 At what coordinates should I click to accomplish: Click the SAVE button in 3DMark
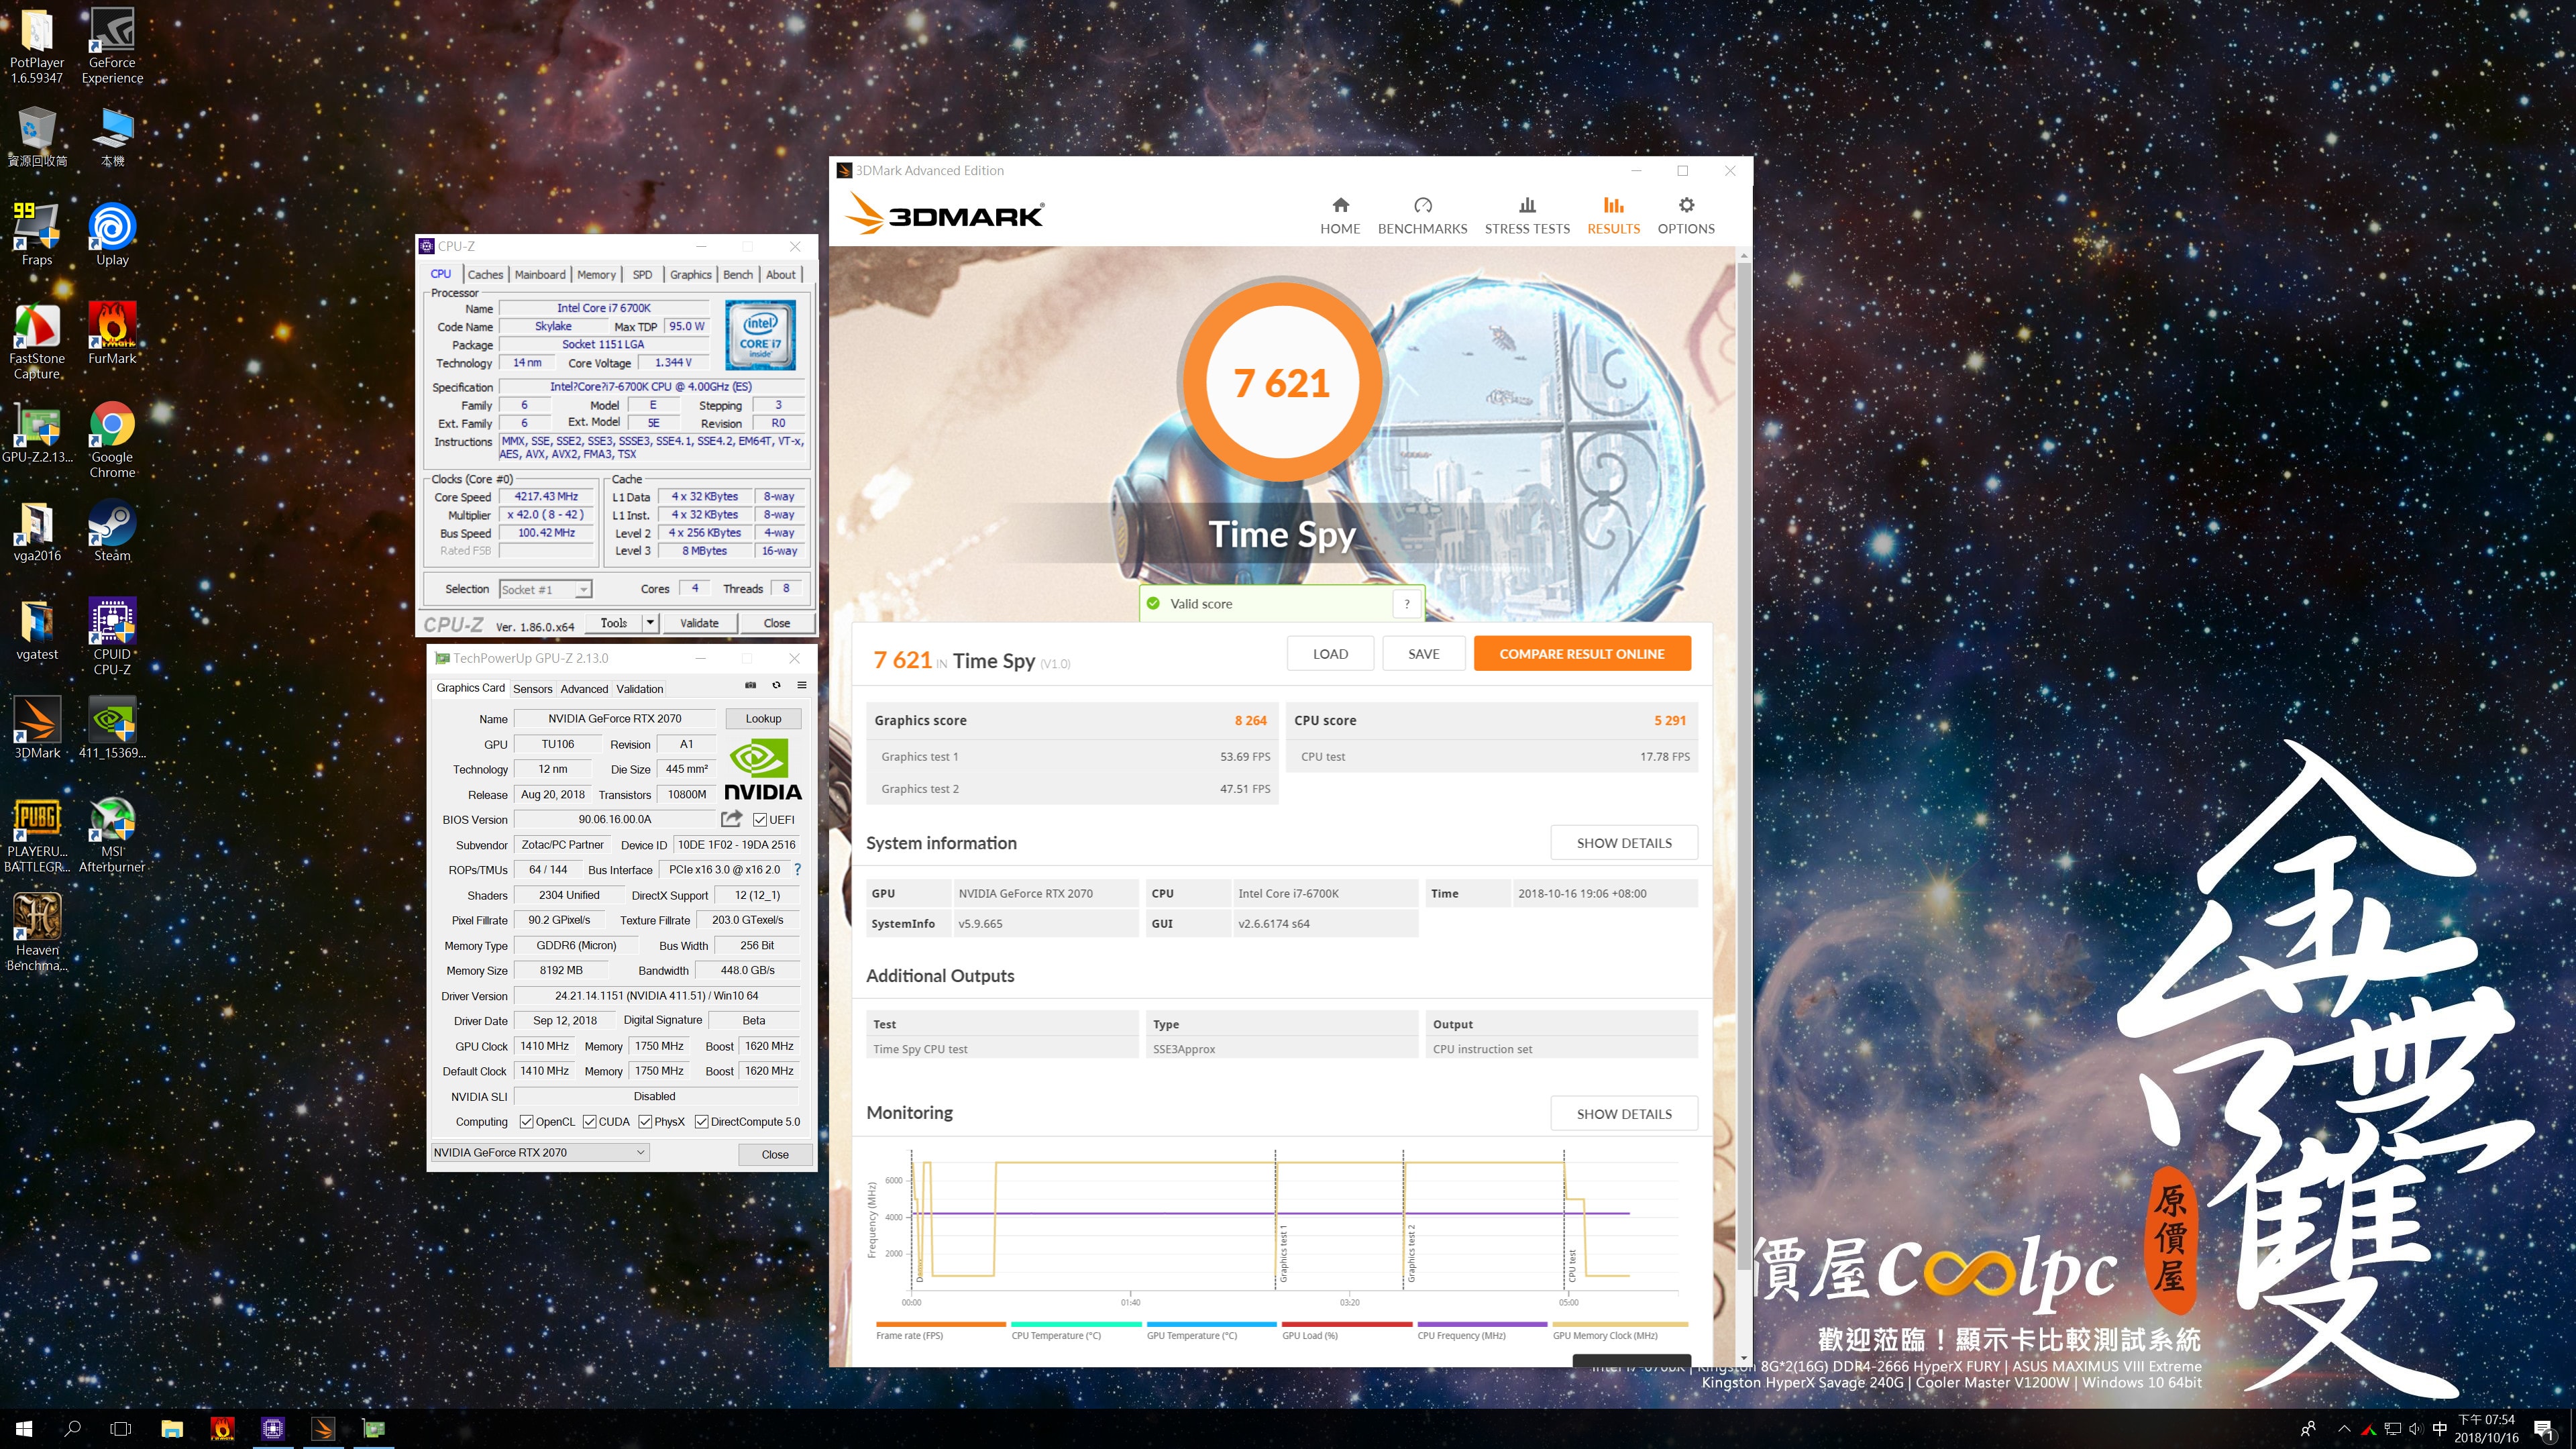pos(1424,654)
